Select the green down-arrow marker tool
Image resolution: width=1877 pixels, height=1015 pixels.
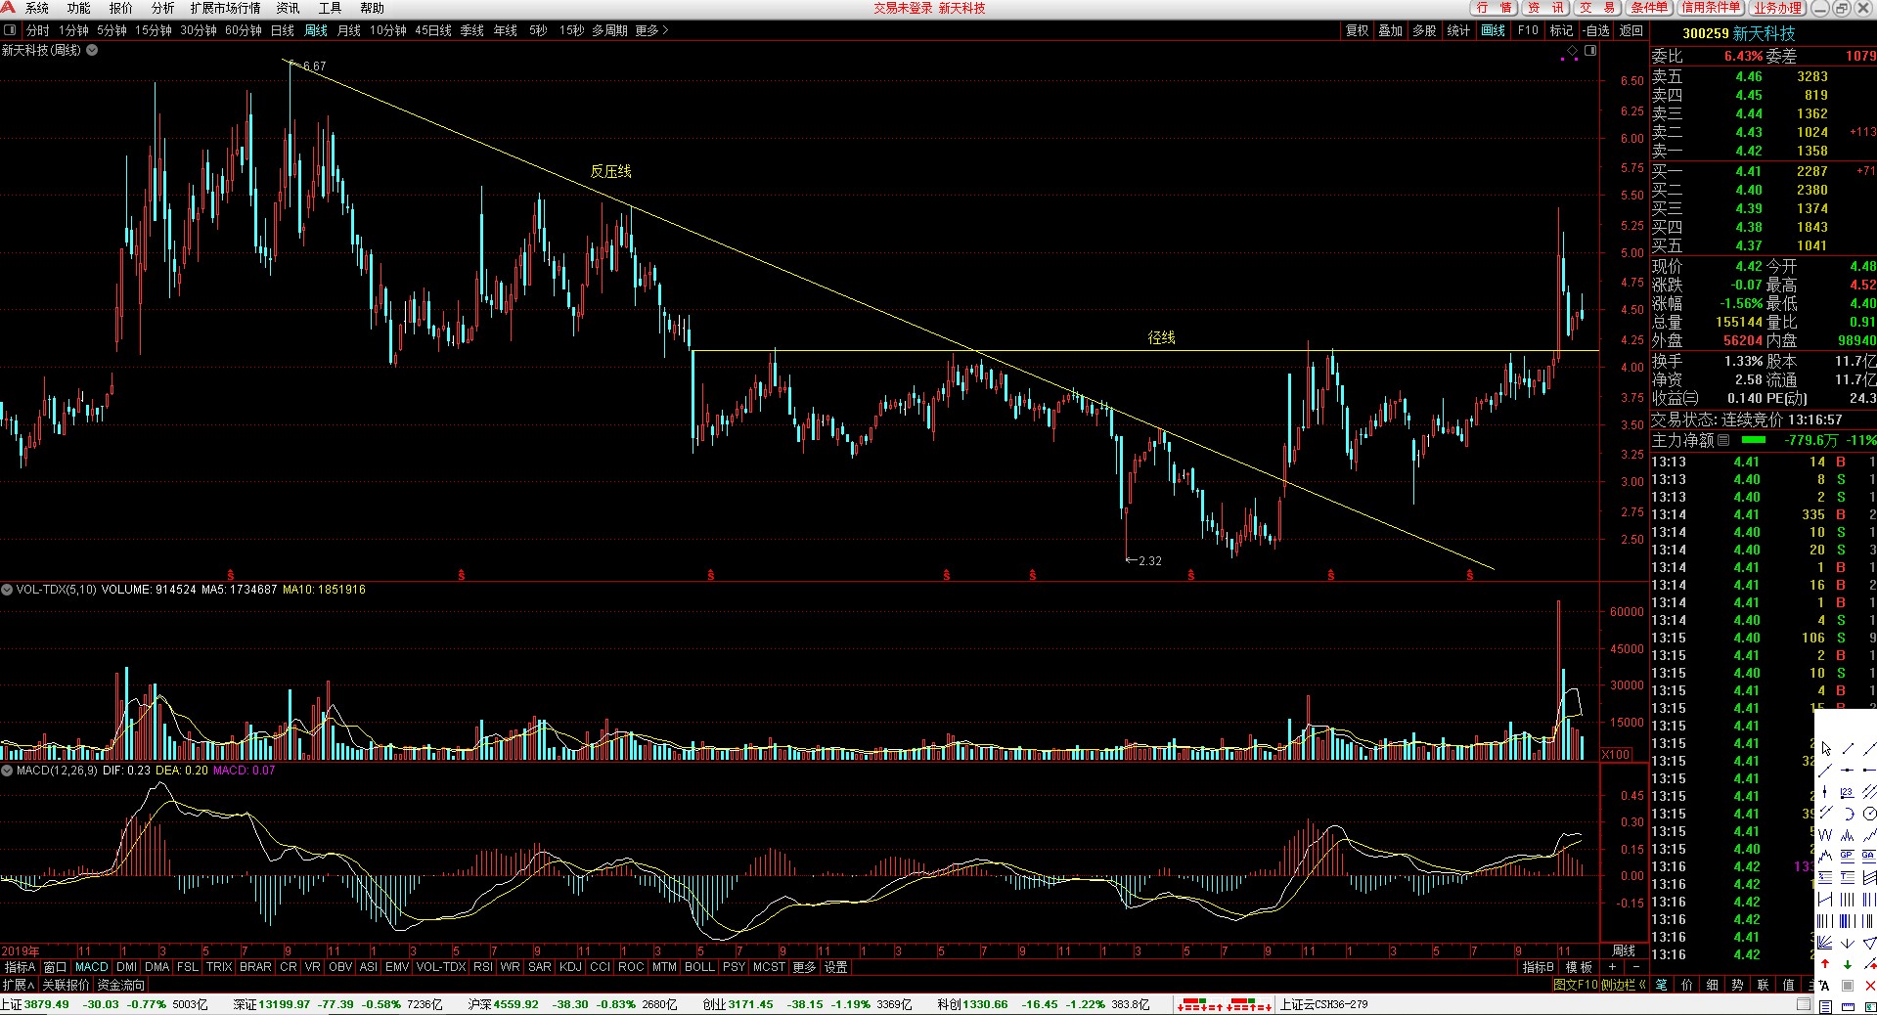click(x=1848, y=964)
